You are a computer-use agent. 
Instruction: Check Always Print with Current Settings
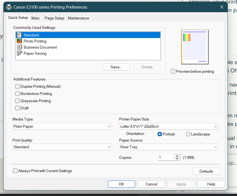[x=15, y=171]
